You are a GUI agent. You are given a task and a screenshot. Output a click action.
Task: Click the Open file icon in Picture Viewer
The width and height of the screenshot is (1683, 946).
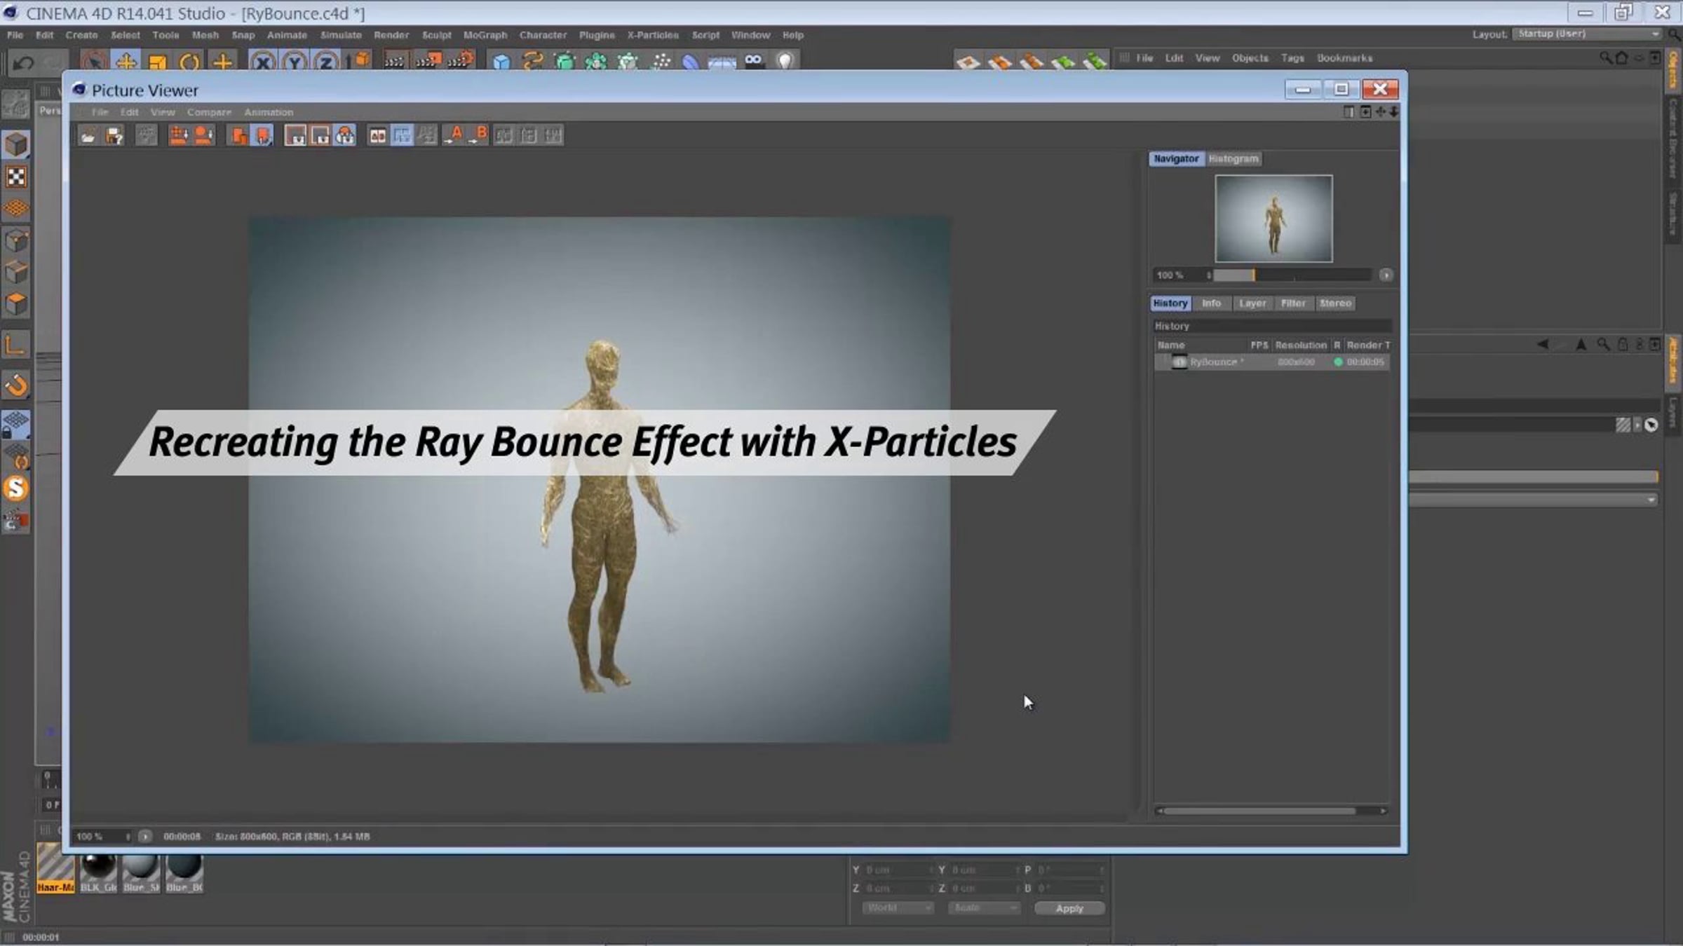pyautogui.click(x=88, y=136)
